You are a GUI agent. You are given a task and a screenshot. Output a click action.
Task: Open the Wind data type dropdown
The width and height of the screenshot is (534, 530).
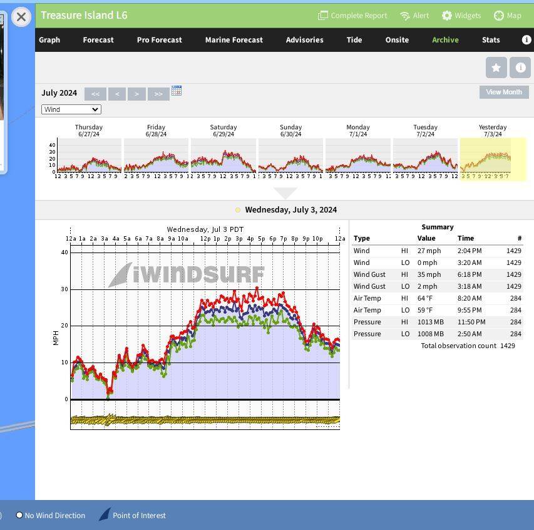click(x=71, y=109)
